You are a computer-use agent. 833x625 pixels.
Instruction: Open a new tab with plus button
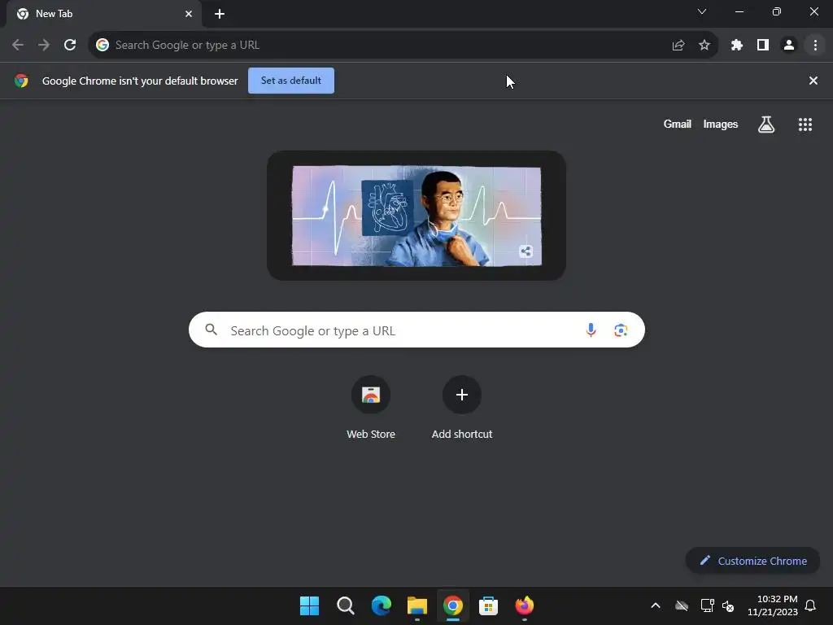click(x=220, y=14)
